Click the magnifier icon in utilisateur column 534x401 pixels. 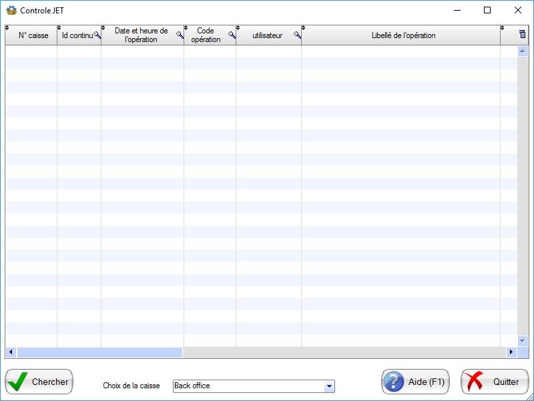point(298,35)
